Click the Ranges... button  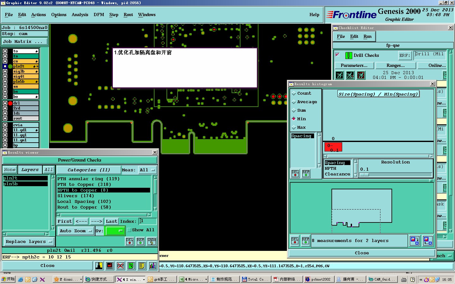396,66
